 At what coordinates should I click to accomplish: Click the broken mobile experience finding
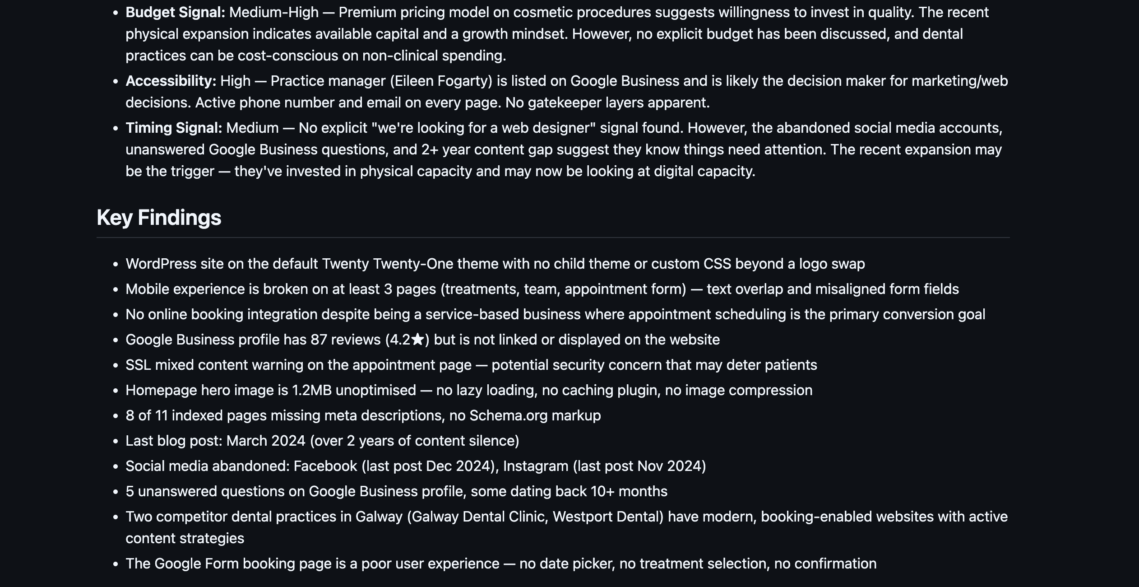coord(542,289)
